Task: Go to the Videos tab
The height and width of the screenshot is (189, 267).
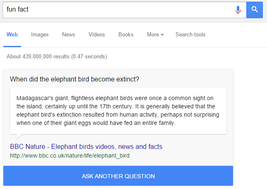Action: pos(96,35)
